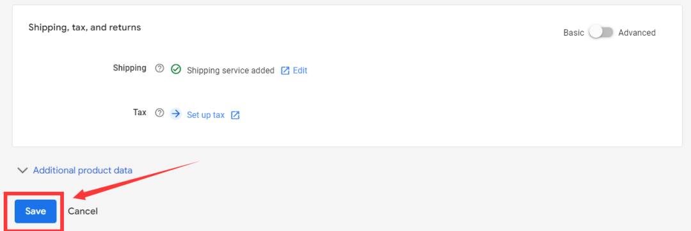Click the green checkmark shipping status icon
691x231 pixels.
[176, 69]
